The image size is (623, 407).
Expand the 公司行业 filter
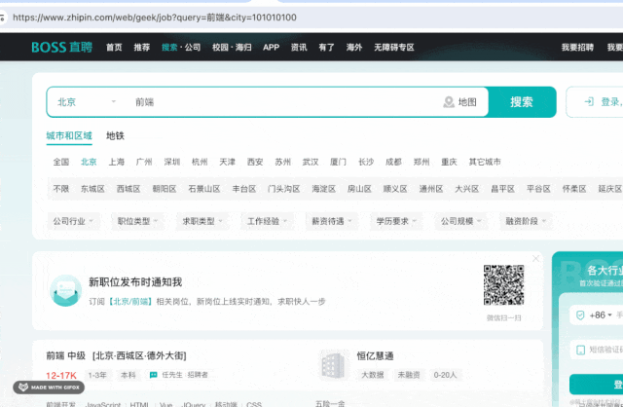[x=73, y=221]
